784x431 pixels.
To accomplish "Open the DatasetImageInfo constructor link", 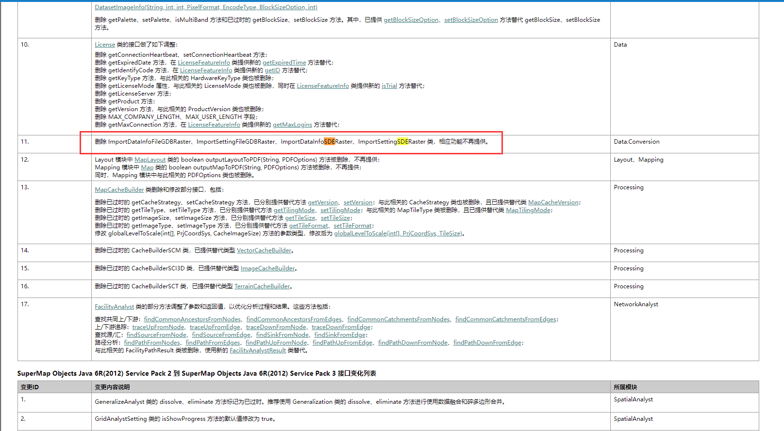I will (x=206, y=7).
